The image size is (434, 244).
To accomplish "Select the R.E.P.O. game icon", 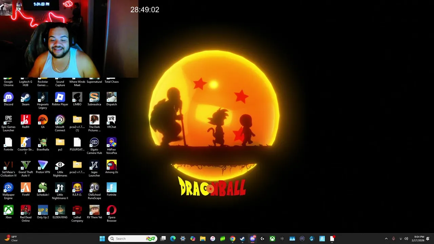I will [77, 190].
